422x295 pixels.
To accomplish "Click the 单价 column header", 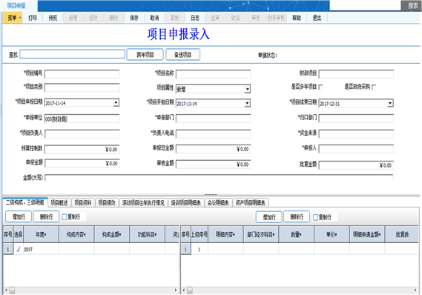I will (332, 235).
